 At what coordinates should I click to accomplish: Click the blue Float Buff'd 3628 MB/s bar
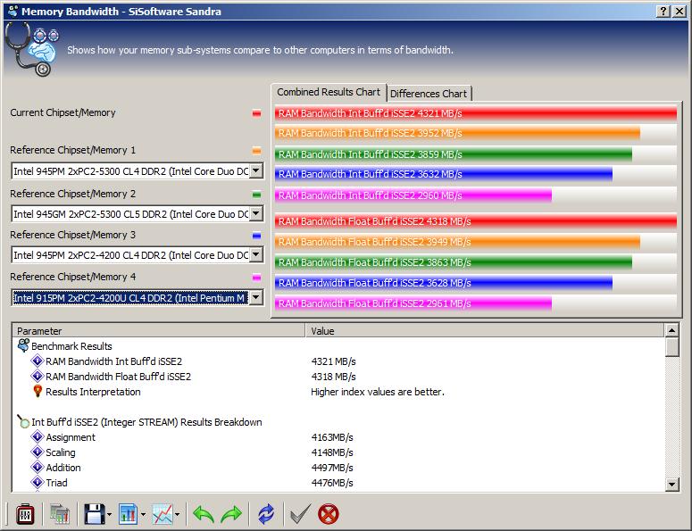coord(444,283)
